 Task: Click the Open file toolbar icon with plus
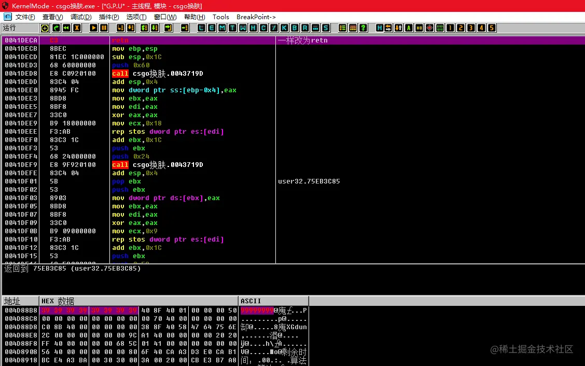coord(45,28)
